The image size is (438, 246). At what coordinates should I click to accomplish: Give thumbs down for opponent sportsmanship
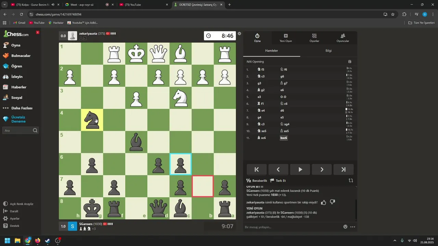[x=332, y=202]
